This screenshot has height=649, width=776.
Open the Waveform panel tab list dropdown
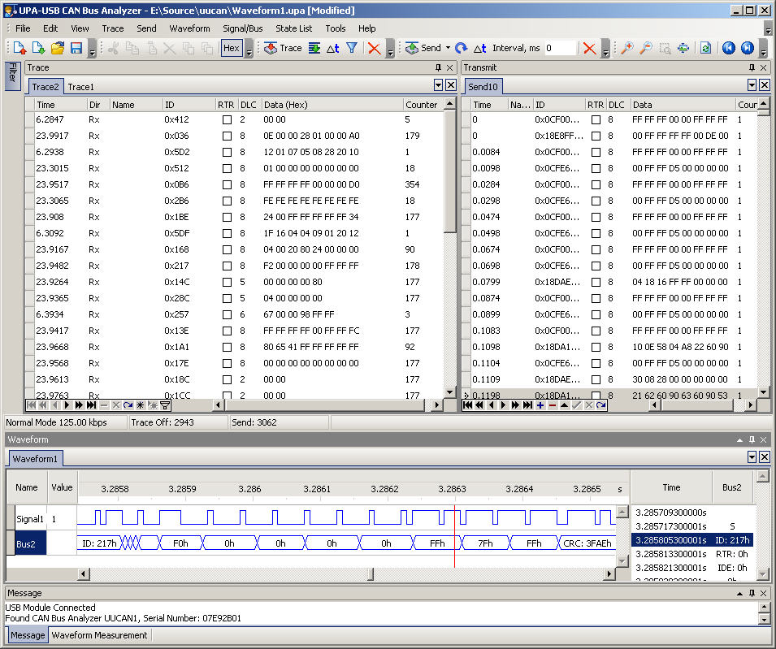click(752, 457)
